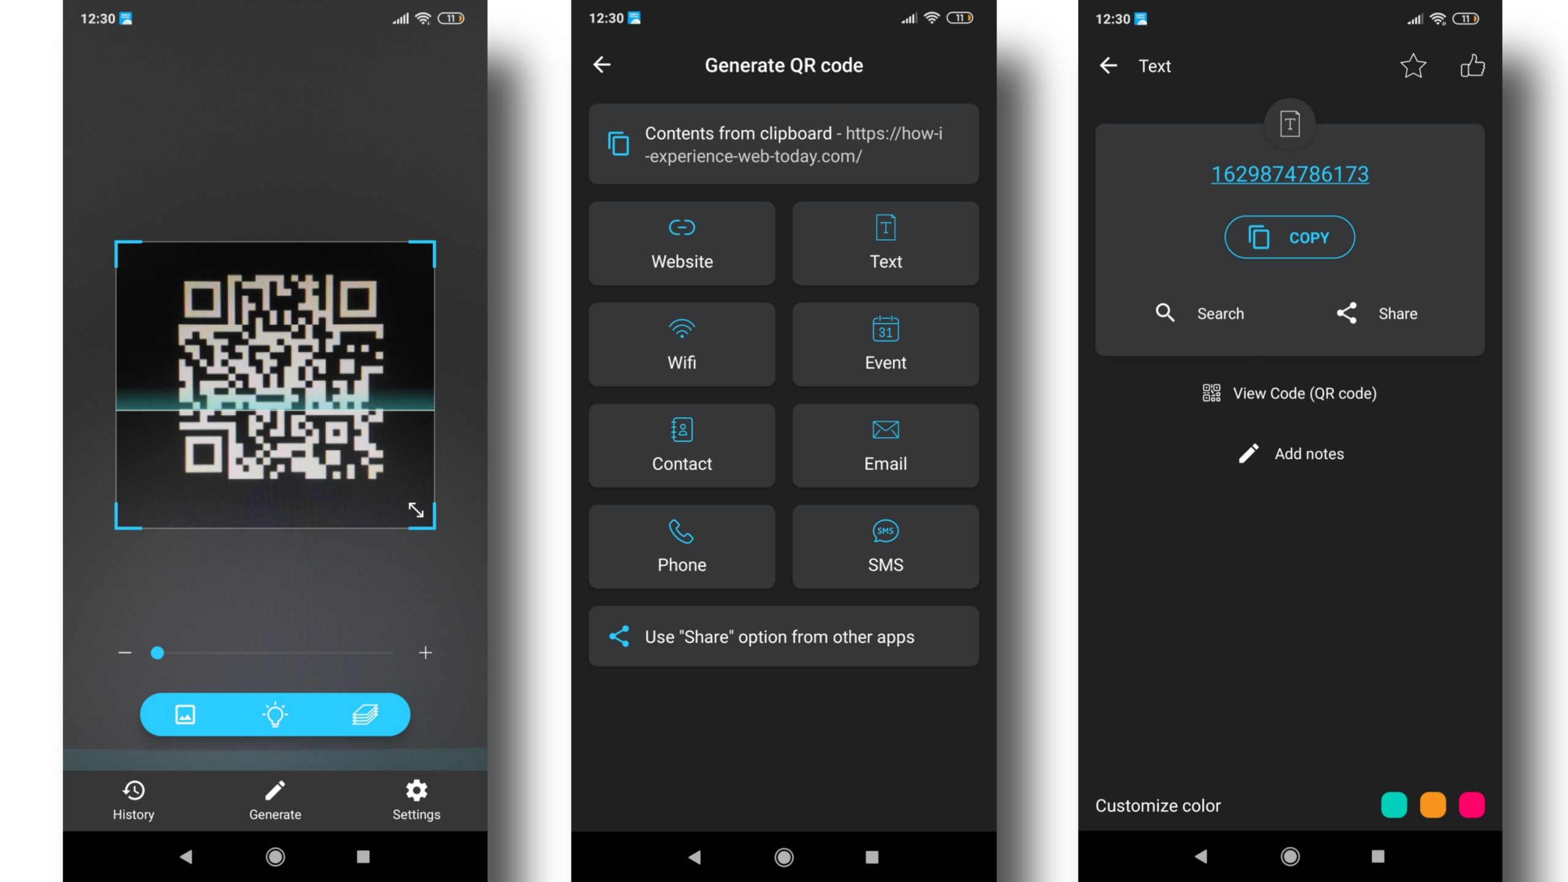1568x882 pixels.
Task: Click the 1629874786173 link
Action: (1289, 175)
